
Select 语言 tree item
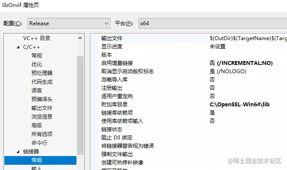coord(37,90)
